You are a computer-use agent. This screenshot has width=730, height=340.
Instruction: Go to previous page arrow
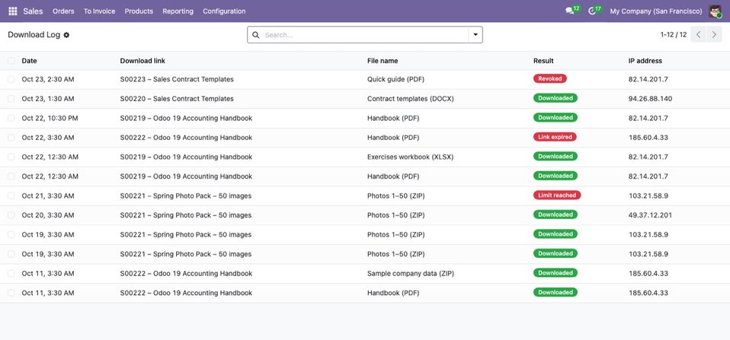(x=698, y=34)
